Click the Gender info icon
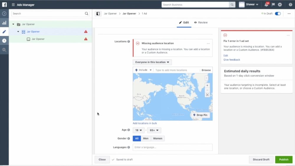Viewport: 295px width, 166px height. click(x=129, y=138)
